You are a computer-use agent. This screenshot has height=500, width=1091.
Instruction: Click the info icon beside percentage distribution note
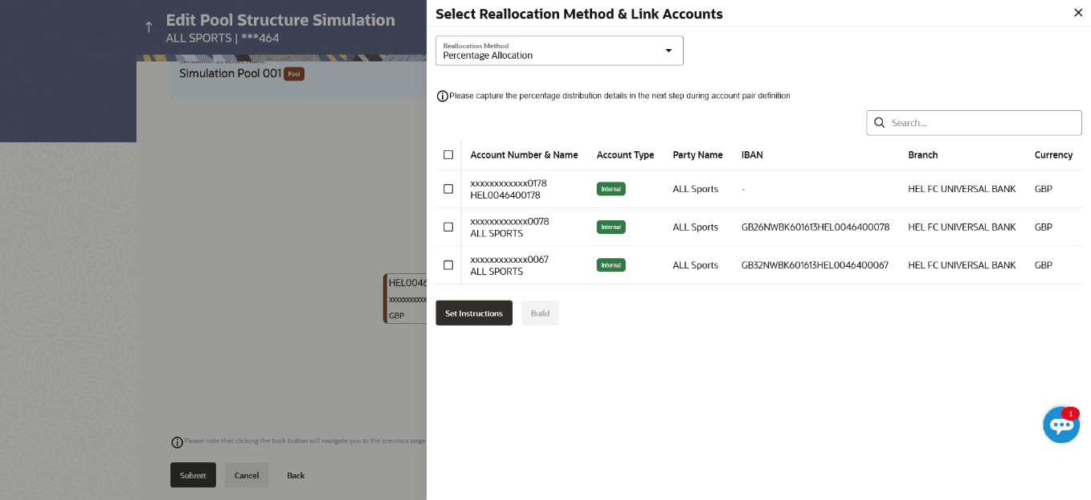click(443, 96)
